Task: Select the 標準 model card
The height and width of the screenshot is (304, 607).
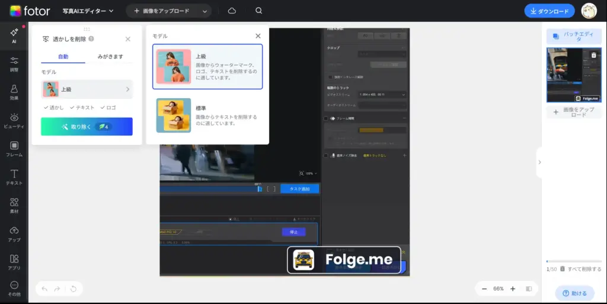Action: point(207,116)
